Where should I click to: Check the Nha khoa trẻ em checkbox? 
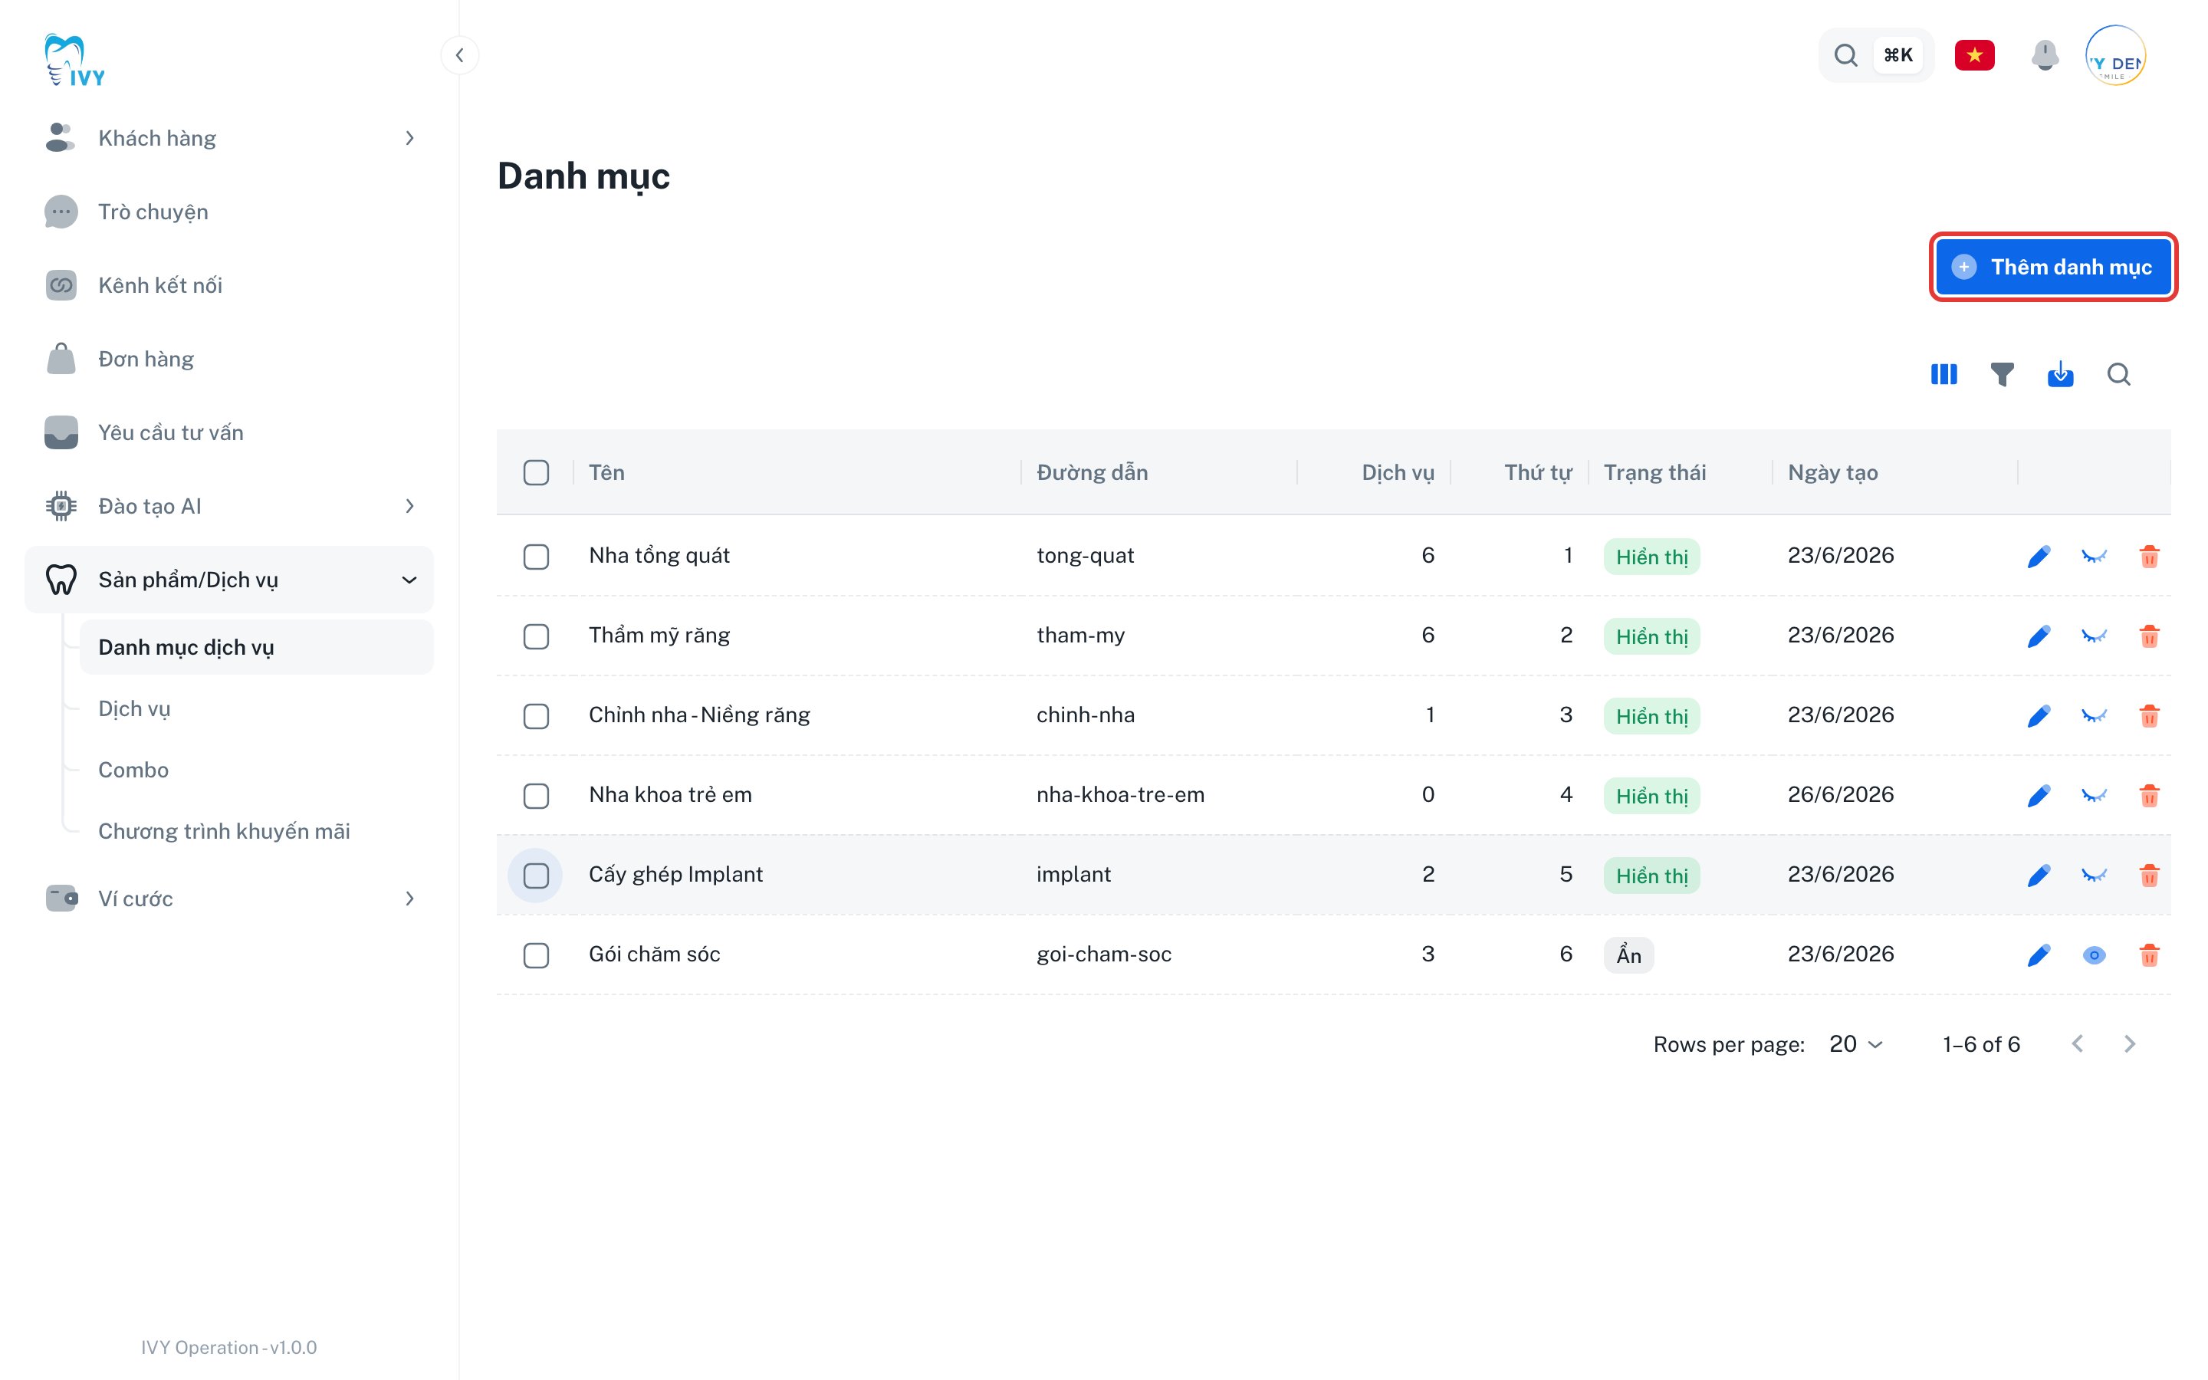click(536, 795)
